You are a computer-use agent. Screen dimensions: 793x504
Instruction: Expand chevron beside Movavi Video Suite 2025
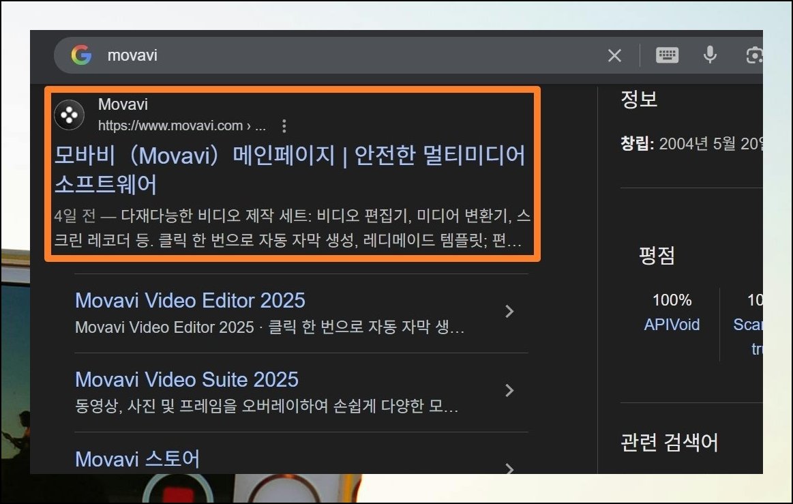coord(509,390)
